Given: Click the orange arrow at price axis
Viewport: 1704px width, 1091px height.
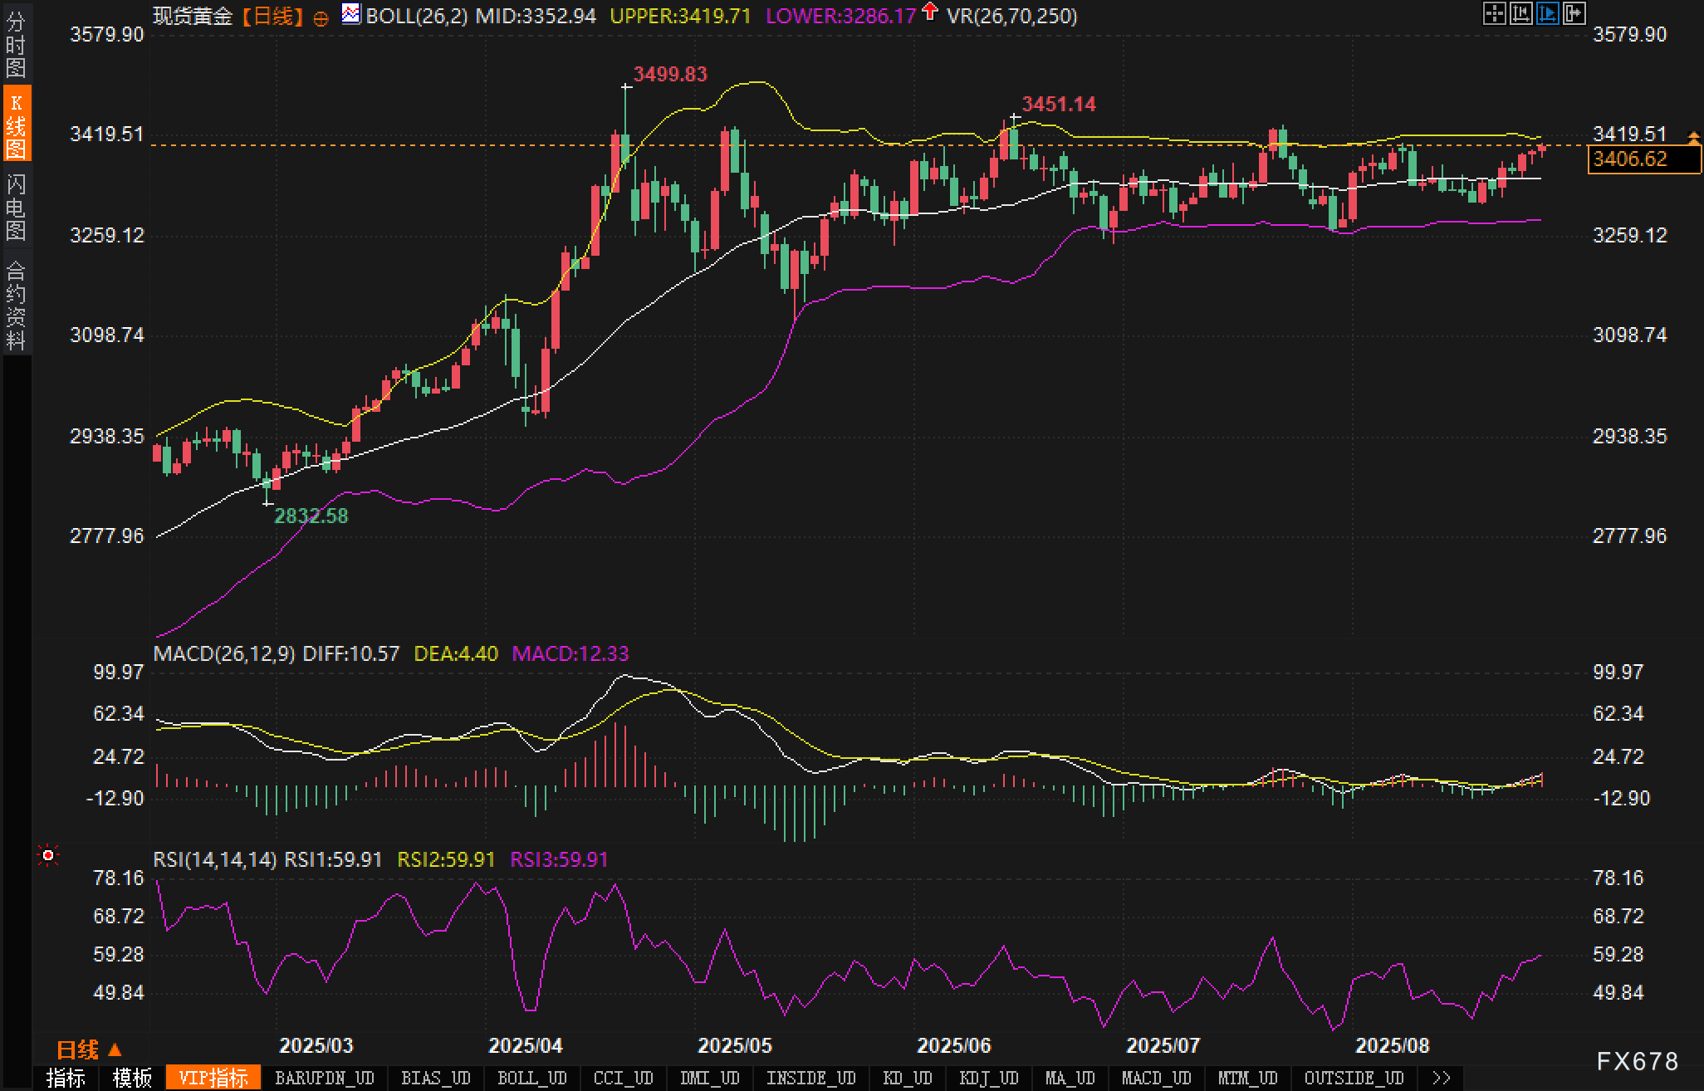Looking at the screenshot, I should tap(1693, 136).
